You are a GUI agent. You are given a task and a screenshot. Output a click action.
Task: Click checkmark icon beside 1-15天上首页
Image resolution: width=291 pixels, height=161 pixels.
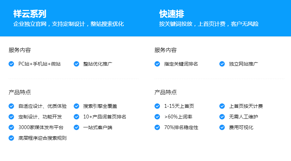[x=157, y=106]
